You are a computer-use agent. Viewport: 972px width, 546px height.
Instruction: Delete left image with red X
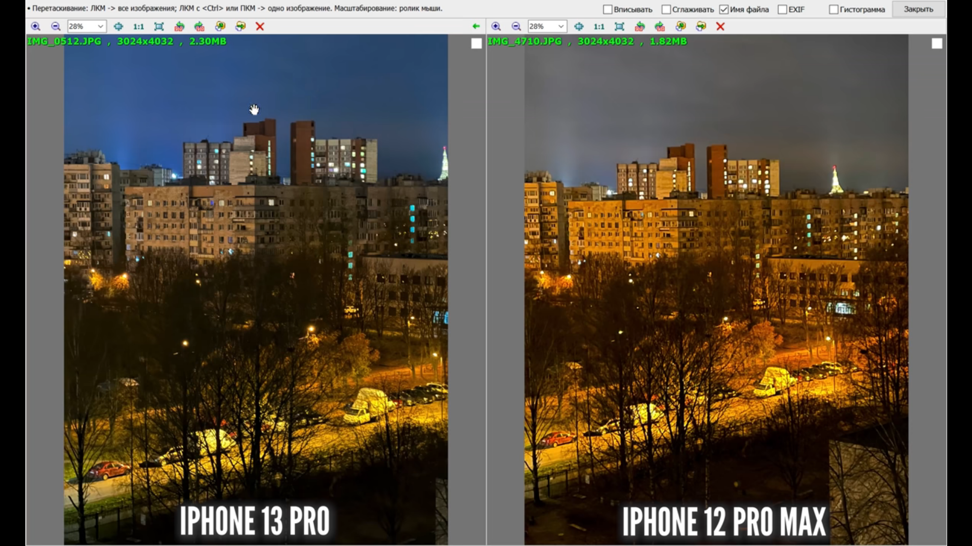(260, 26)
